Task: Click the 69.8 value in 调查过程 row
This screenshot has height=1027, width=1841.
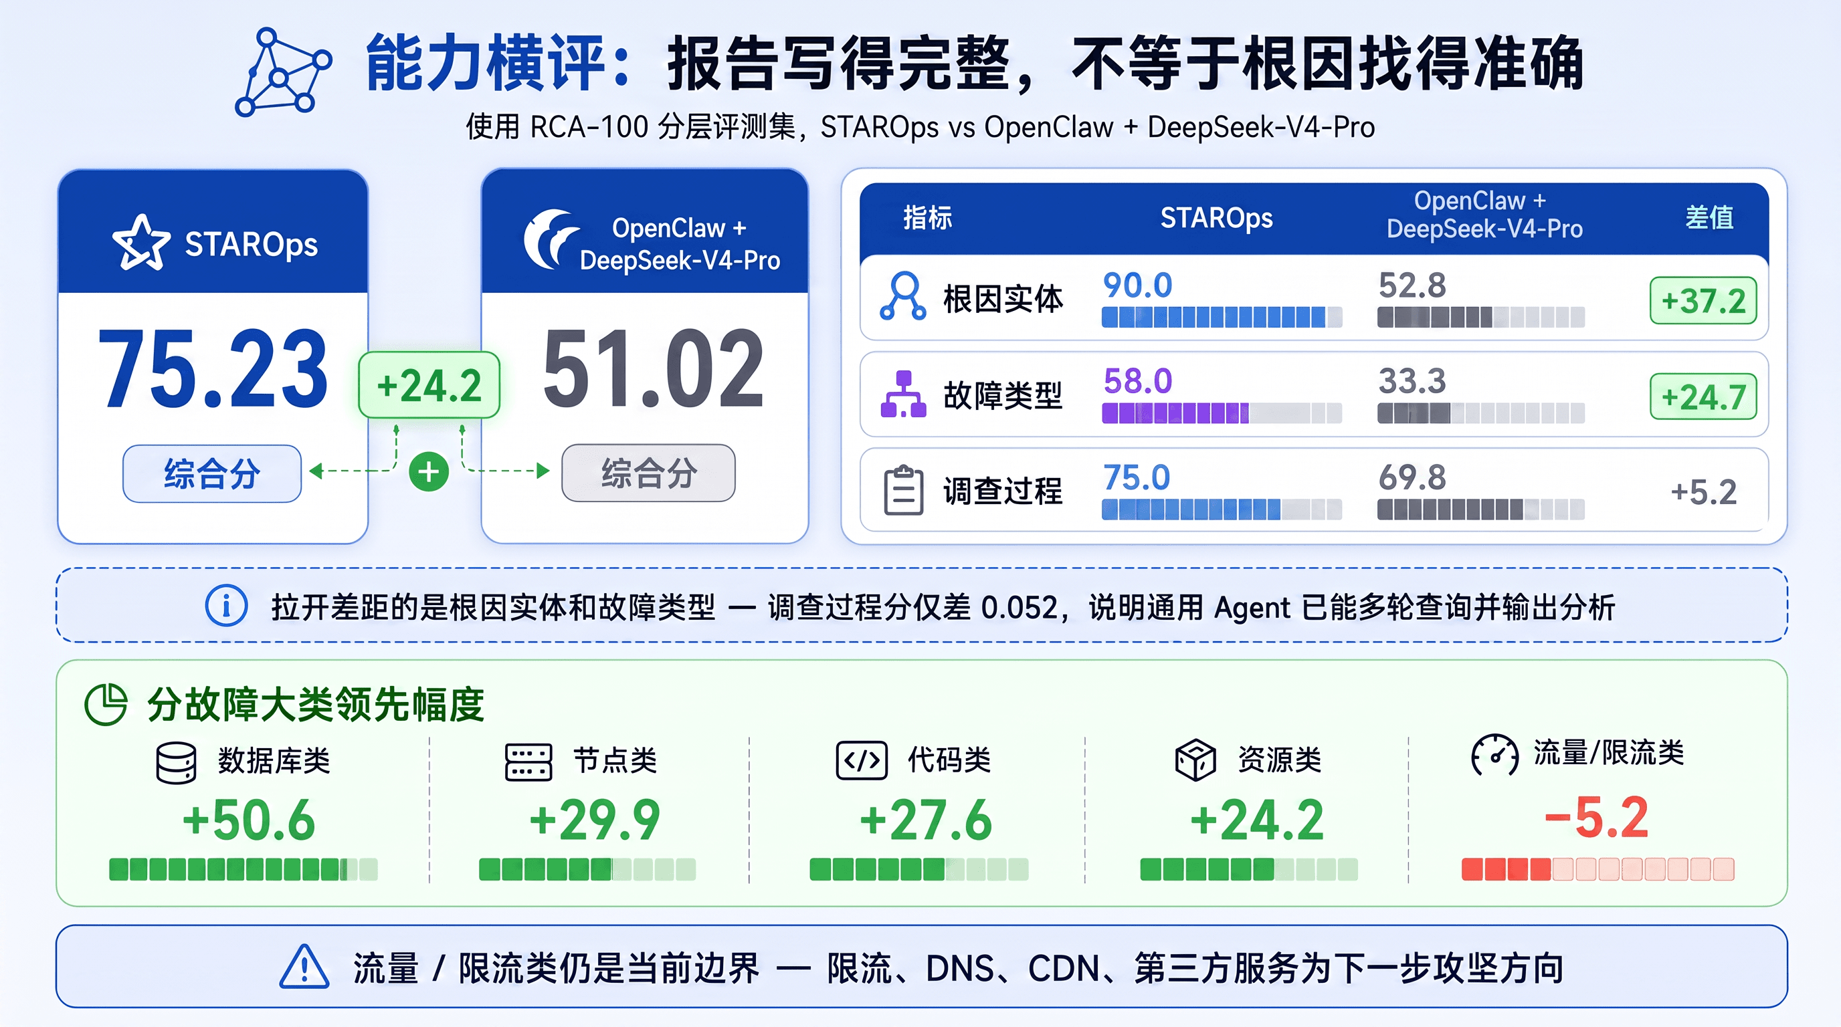Action: [1412, 477]
